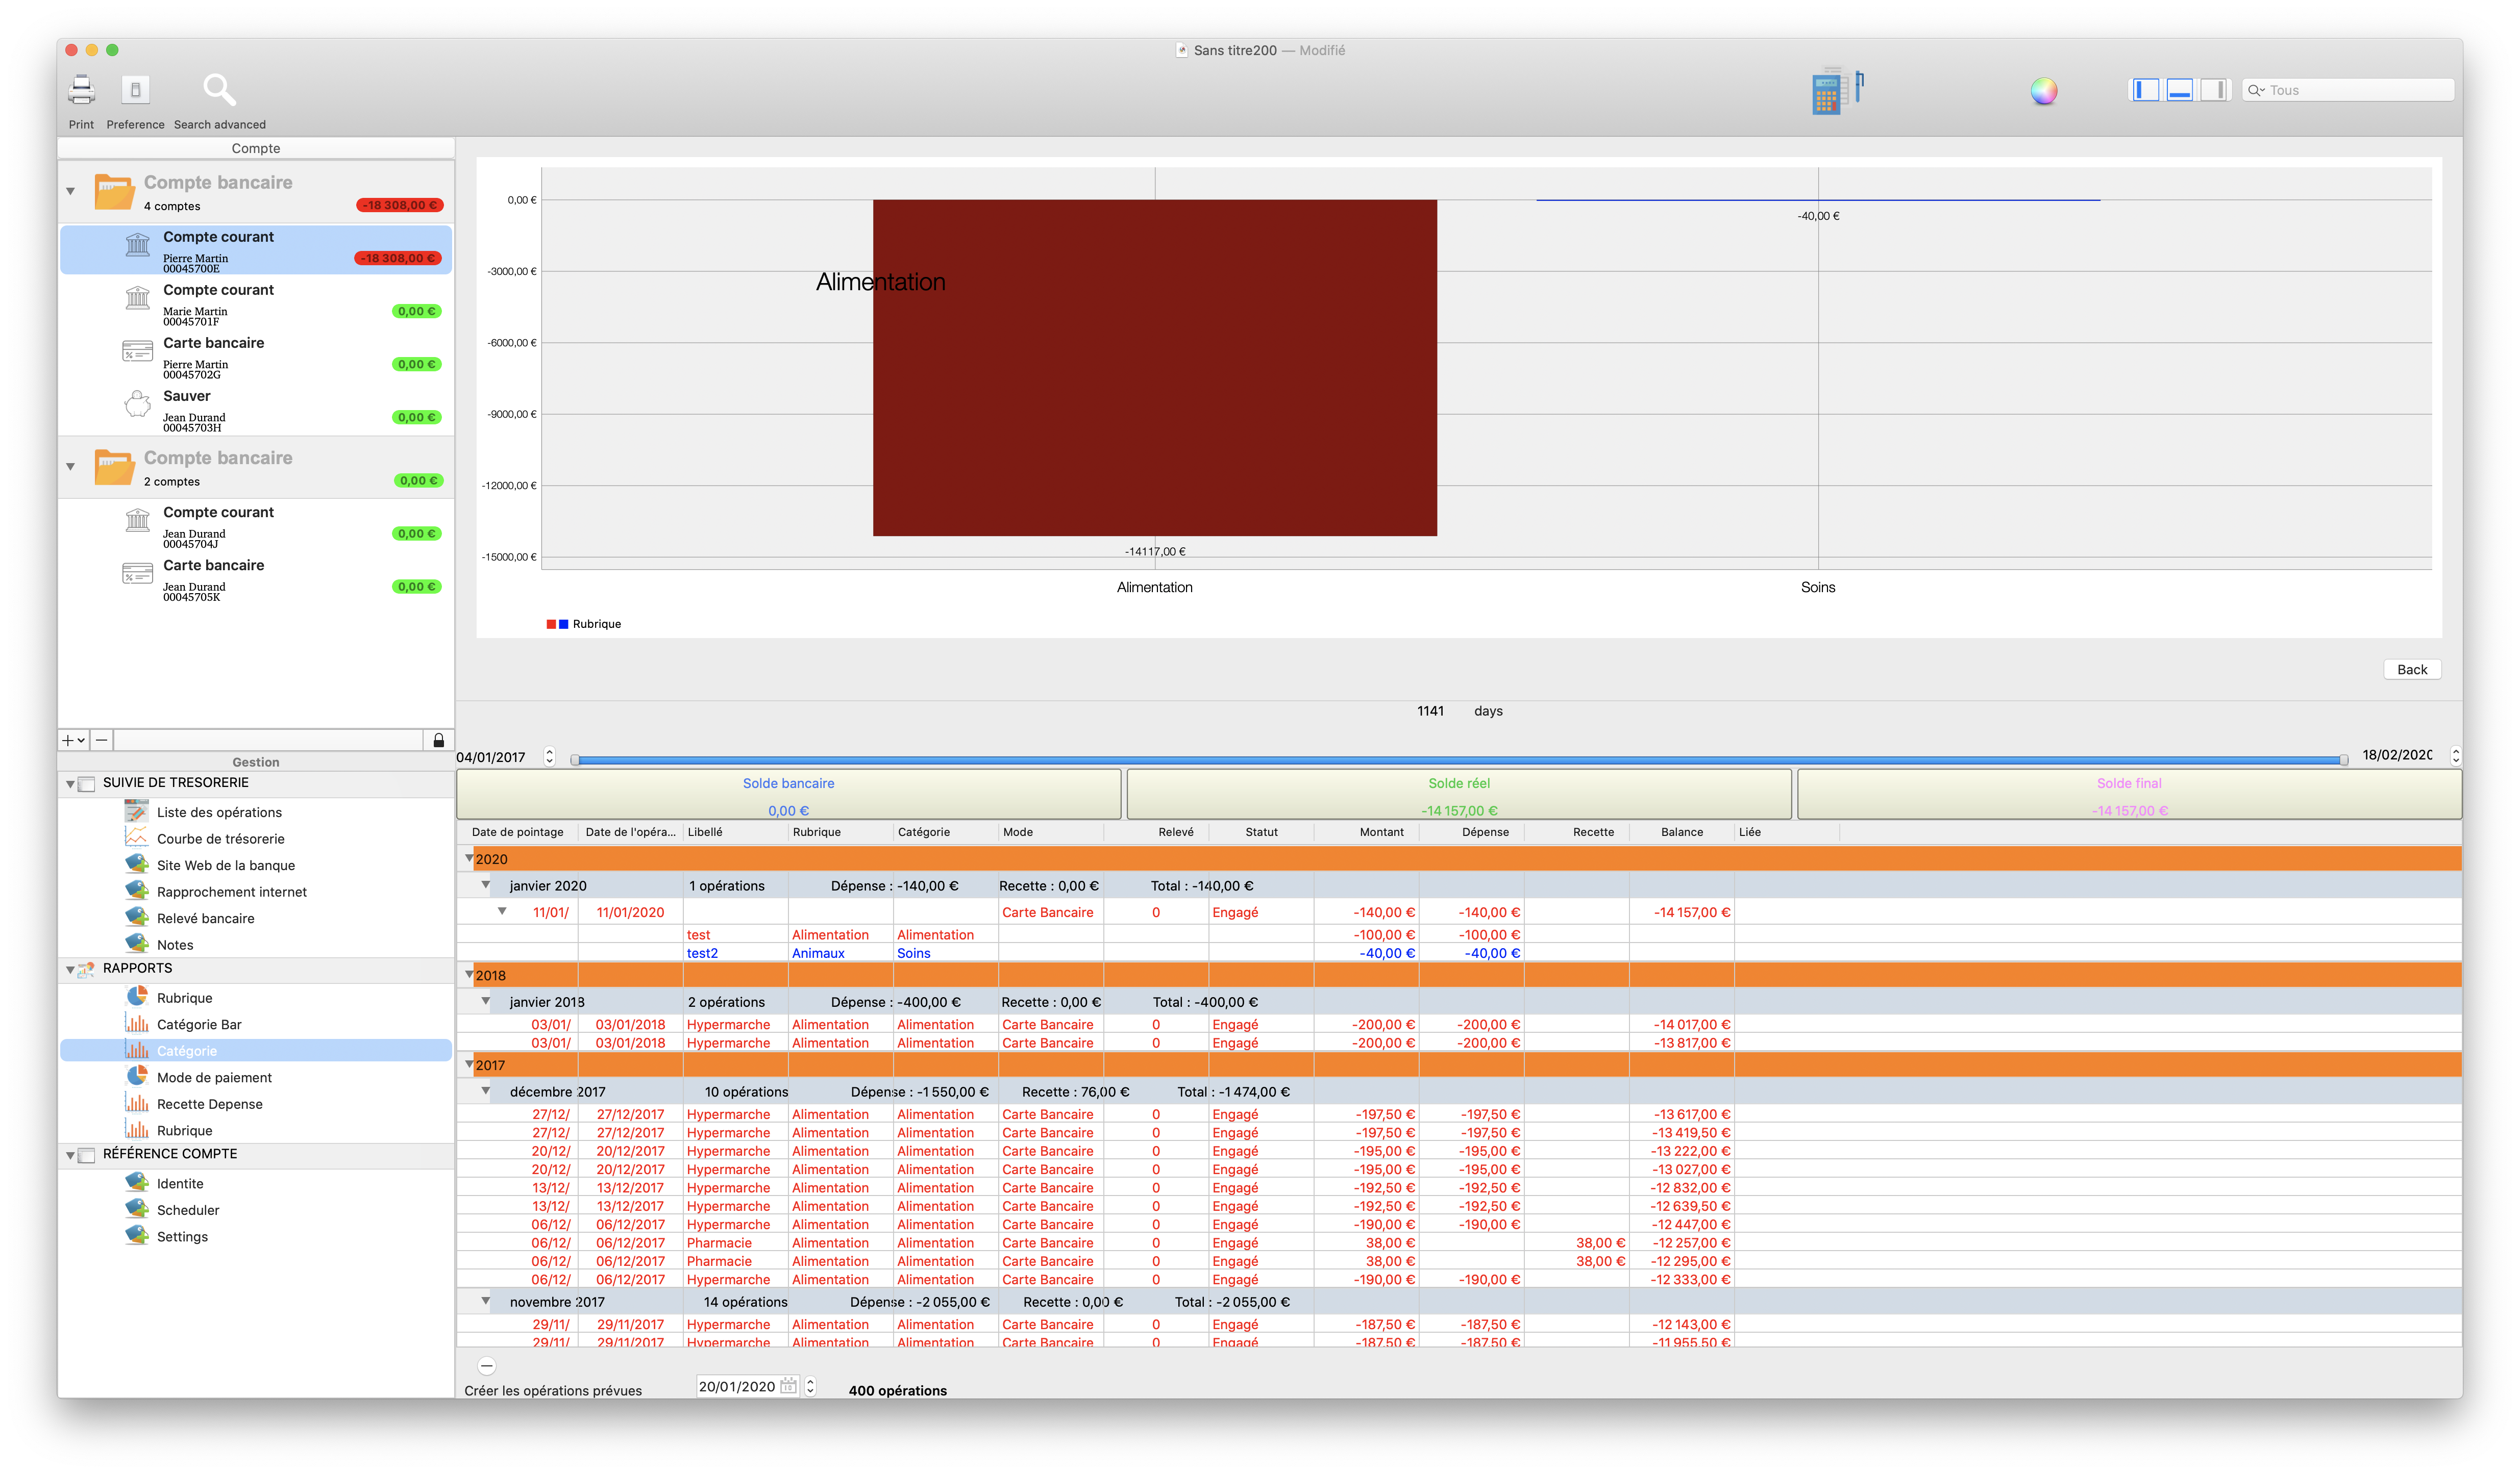Open Liste des opérations

[219, 812]
